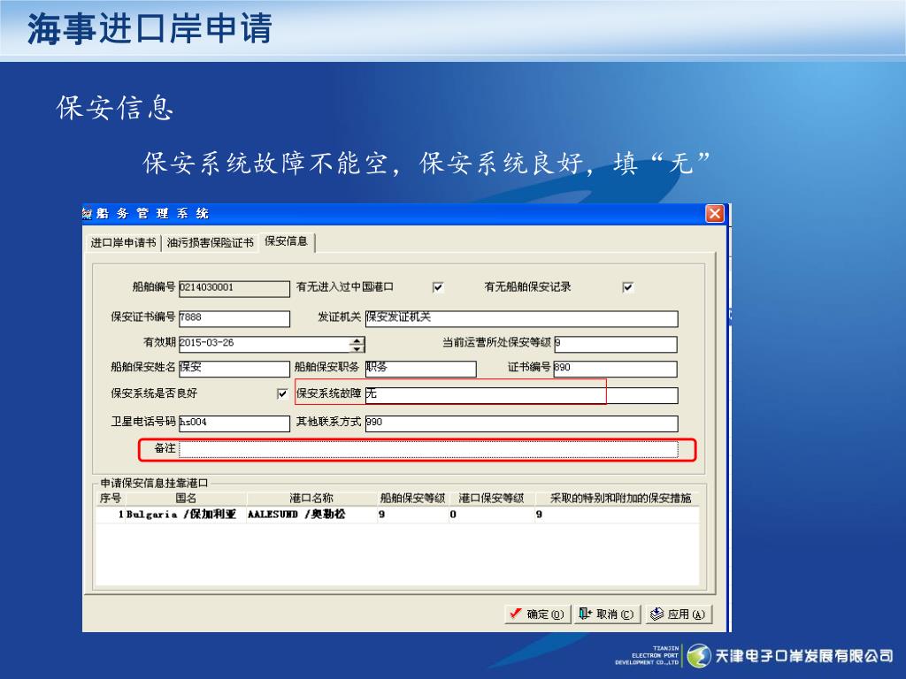906x679 pixels.
Task: Click the 确定 (O) button
Action: coord(538,614)
